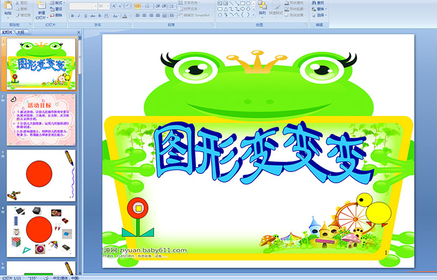Click the Grow Font button
437x280 pixels.
click(x=114, y=6)
